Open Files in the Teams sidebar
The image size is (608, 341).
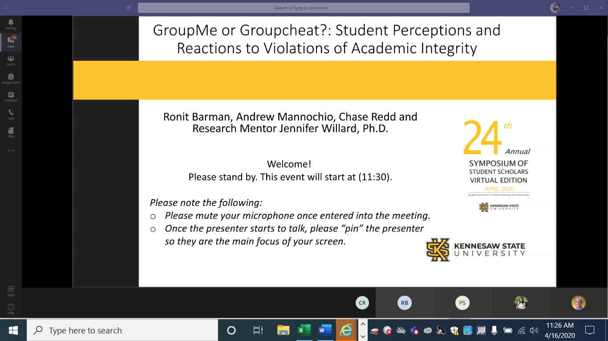point(11,132)
